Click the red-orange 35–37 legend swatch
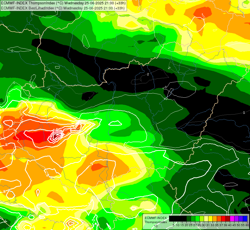 (x=219, y=218)
